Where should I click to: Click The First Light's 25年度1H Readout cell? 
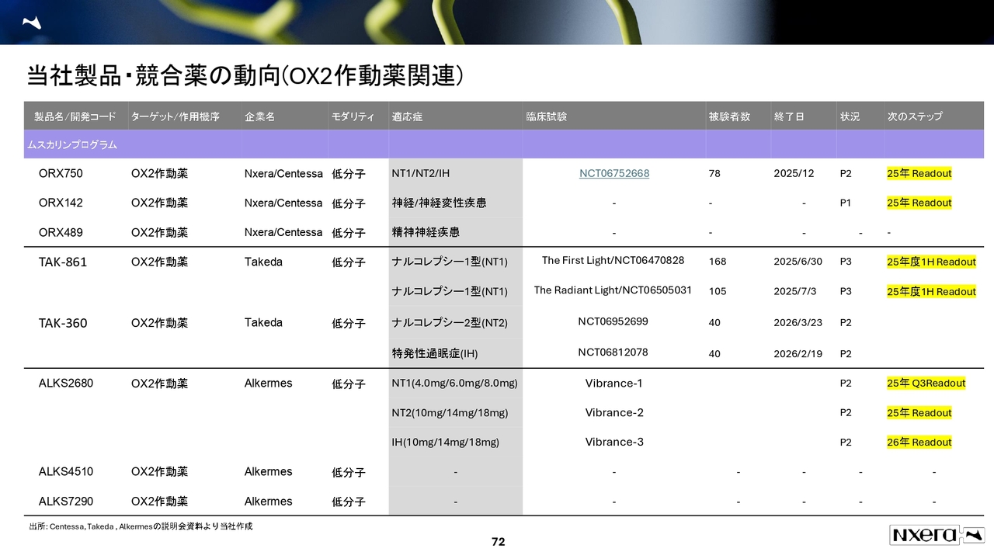click(x=932, y=262)
